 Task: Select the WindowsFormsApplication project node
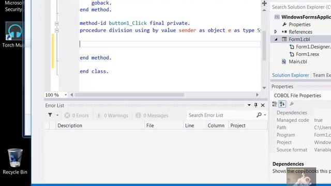[x=306, y=17]
